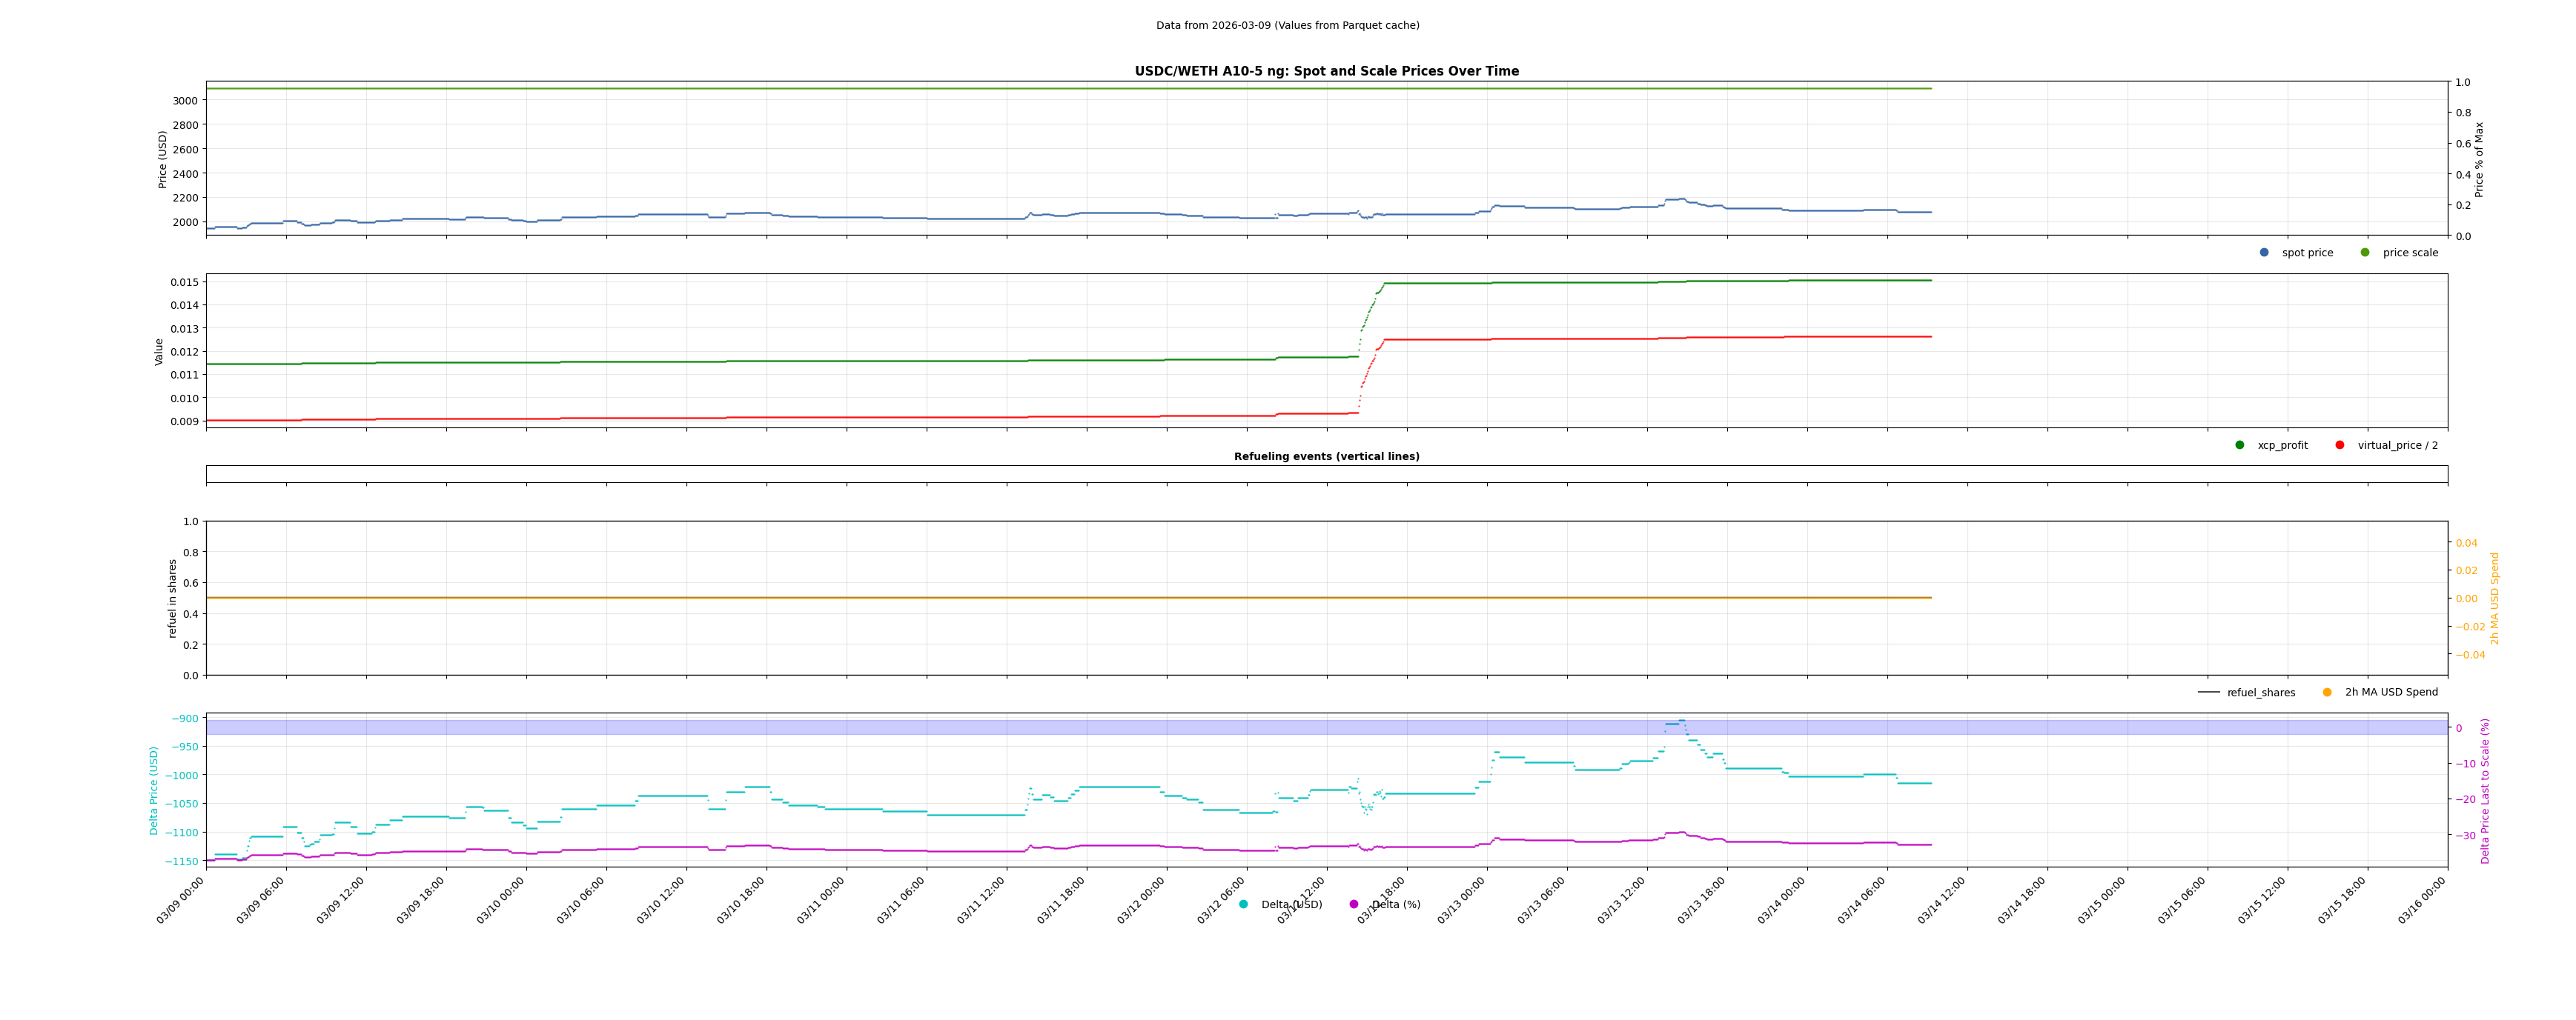Click the '2h MA USD Spend' orange axis label
Image resolution: width=2576 pixels, height=1020 pixels.
pyautogui.click(x=2494, y=598)
